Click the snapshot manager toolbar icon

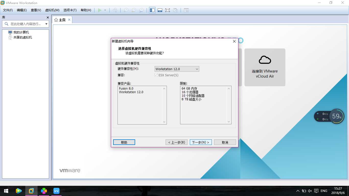(141, 10)
